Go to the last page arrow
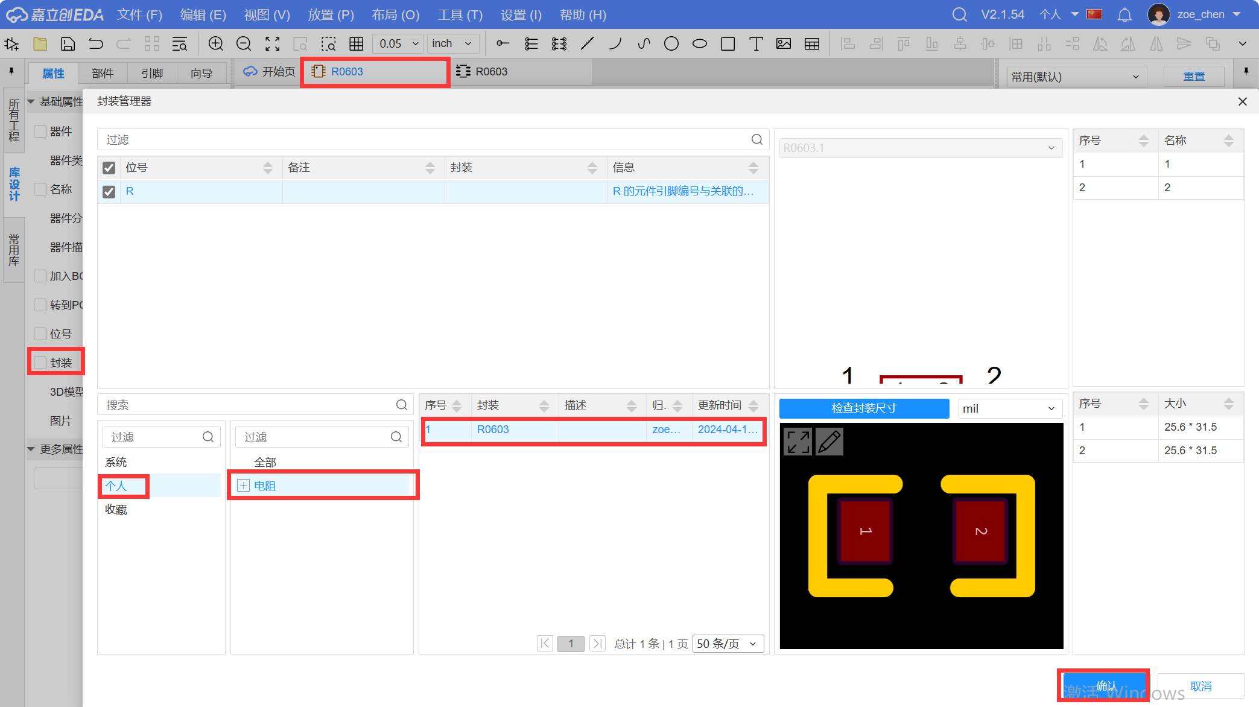 pos(597,644)
